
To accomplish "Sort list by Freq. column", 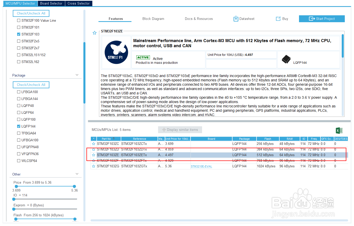I will point(314,139).
